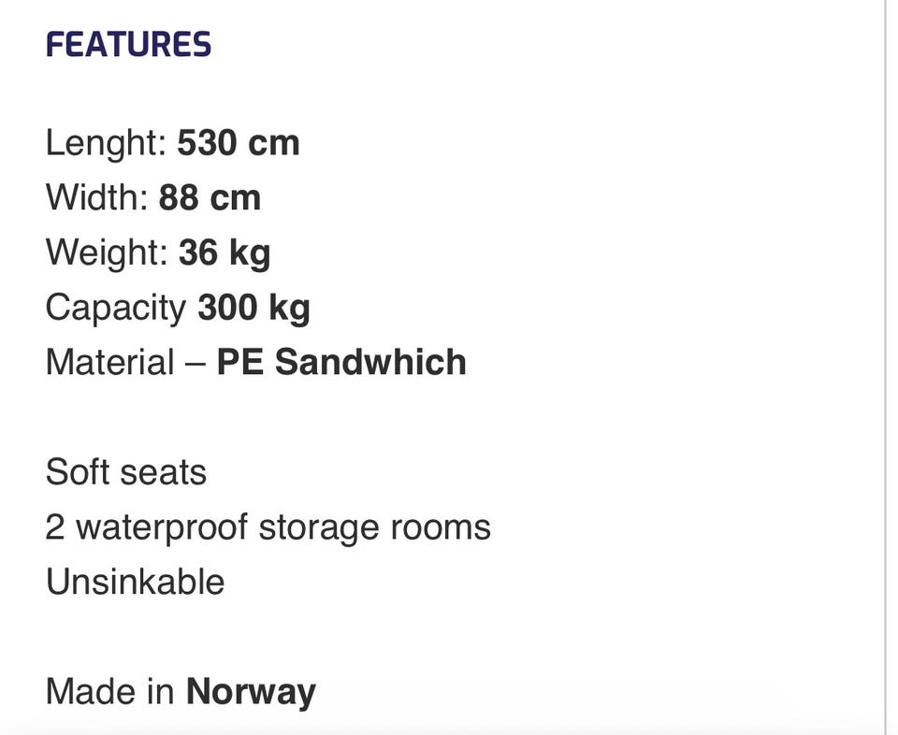Select the bold 530 cm value
The width and height of the screenshot is (898, 735).
pyautogui.click(x=239, y=143)
